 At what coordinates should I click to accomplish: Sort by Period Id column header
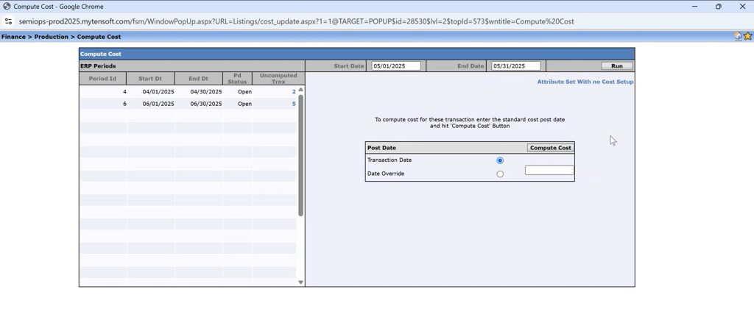[x=102, y=78]
